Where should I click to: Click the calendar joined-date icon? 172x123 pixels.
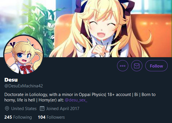42,109
